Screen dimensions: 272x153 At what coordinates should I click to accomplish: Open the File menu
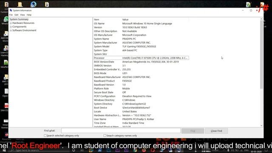pyautogui.click(x=11, y=15)
